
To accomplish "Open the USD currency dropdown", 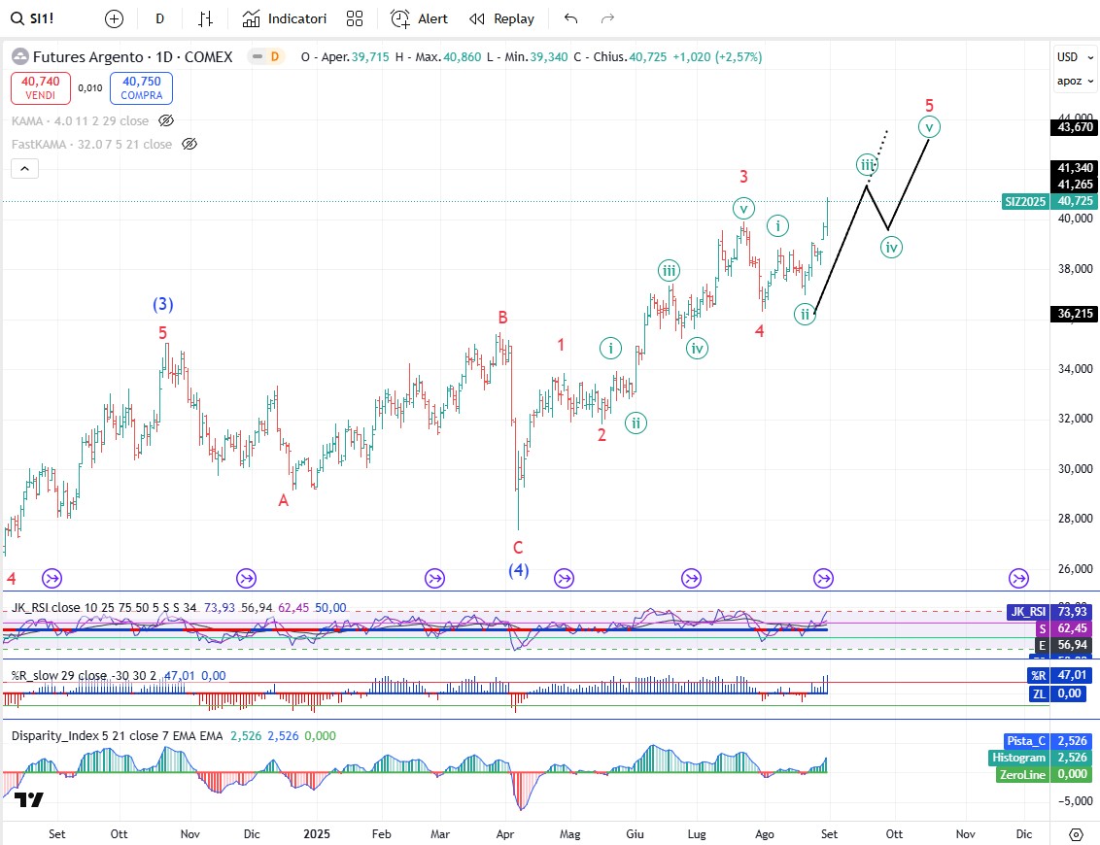I will coord(1068,56).
